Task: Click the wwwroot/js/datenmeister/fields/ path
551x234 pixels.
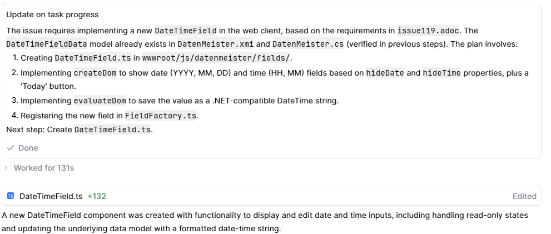Action: click(216, 58)
